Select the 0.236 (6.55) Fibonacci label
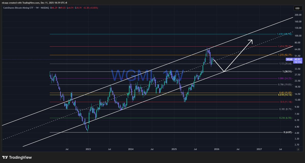 (285, 118)
